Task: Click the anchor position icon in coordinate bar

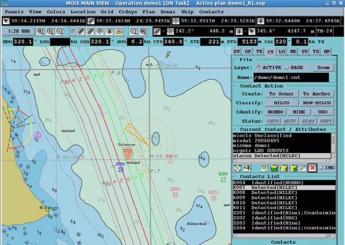Action: tap(261, 21)
